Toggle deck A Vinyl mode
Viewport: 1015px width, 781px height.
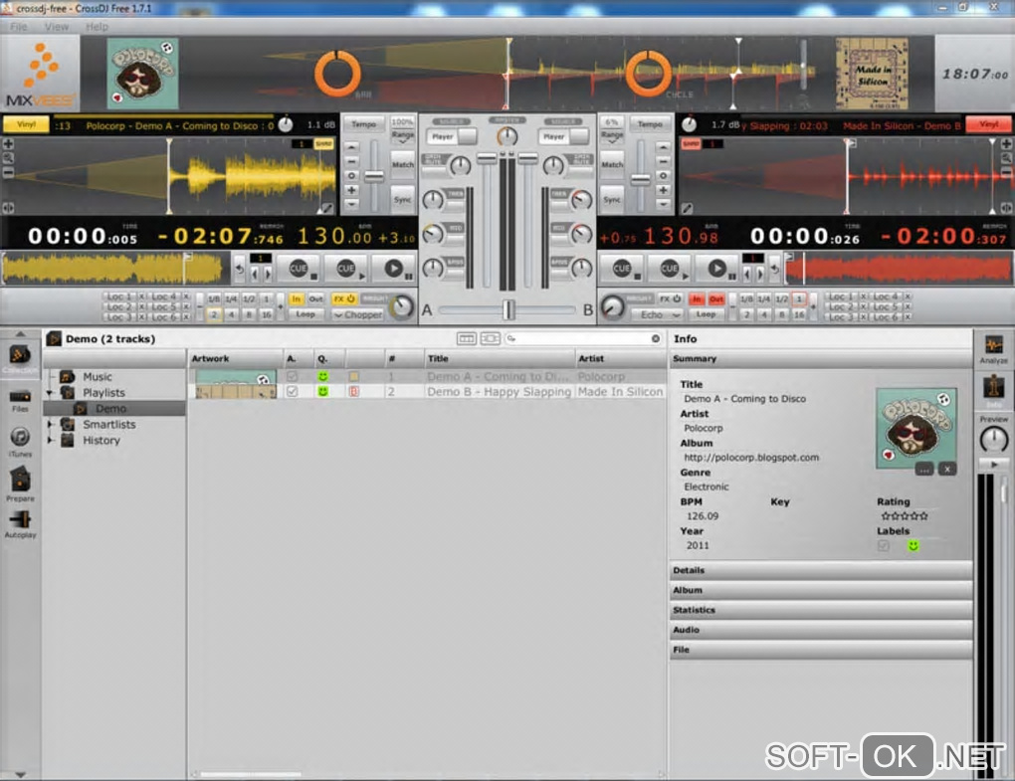tap(26, 124)
